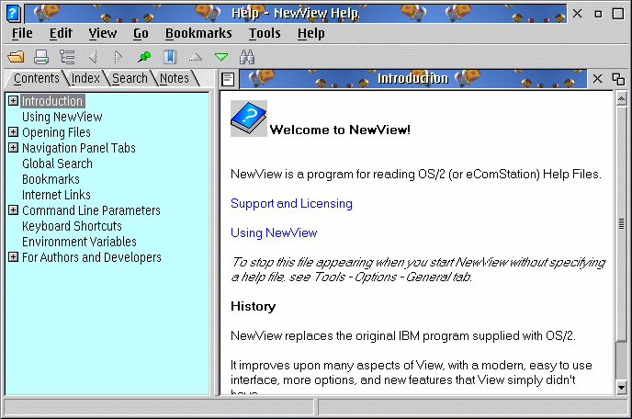This screenshot has height=419, width=632.
Task: Select Internet Links topic
Action: (56, 195)
